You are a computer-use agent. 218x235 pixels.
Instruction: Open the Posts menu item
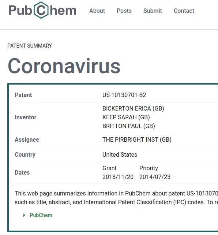124,11
